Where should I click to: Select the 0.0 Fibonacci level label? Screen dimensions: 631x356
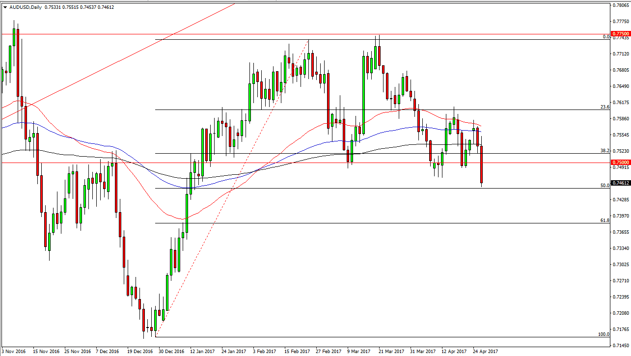tap(606, 37)
